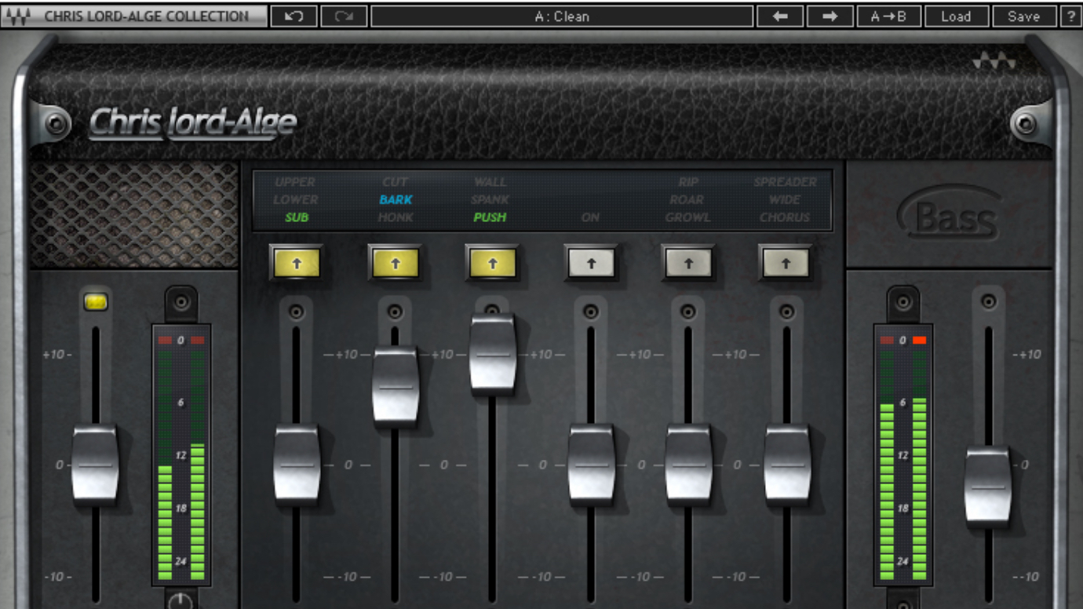The width and height of the screenshot is (1083, 609).
Task: Click the CHORUS column fader handle
Action: 787,464
